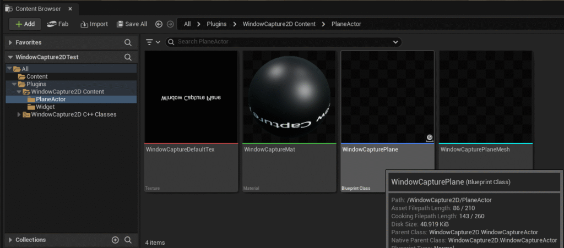This screenshot has width=564, height=248.
Task: Expand the Collections section
Action: (x=10, y=240)
